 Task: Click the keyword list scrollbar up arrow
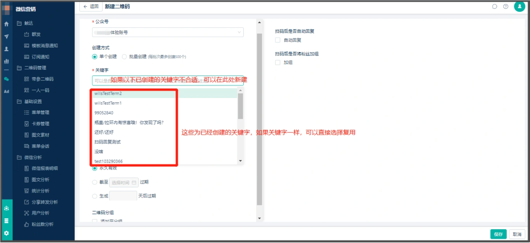pyautogui.click(x=240, y=91)
